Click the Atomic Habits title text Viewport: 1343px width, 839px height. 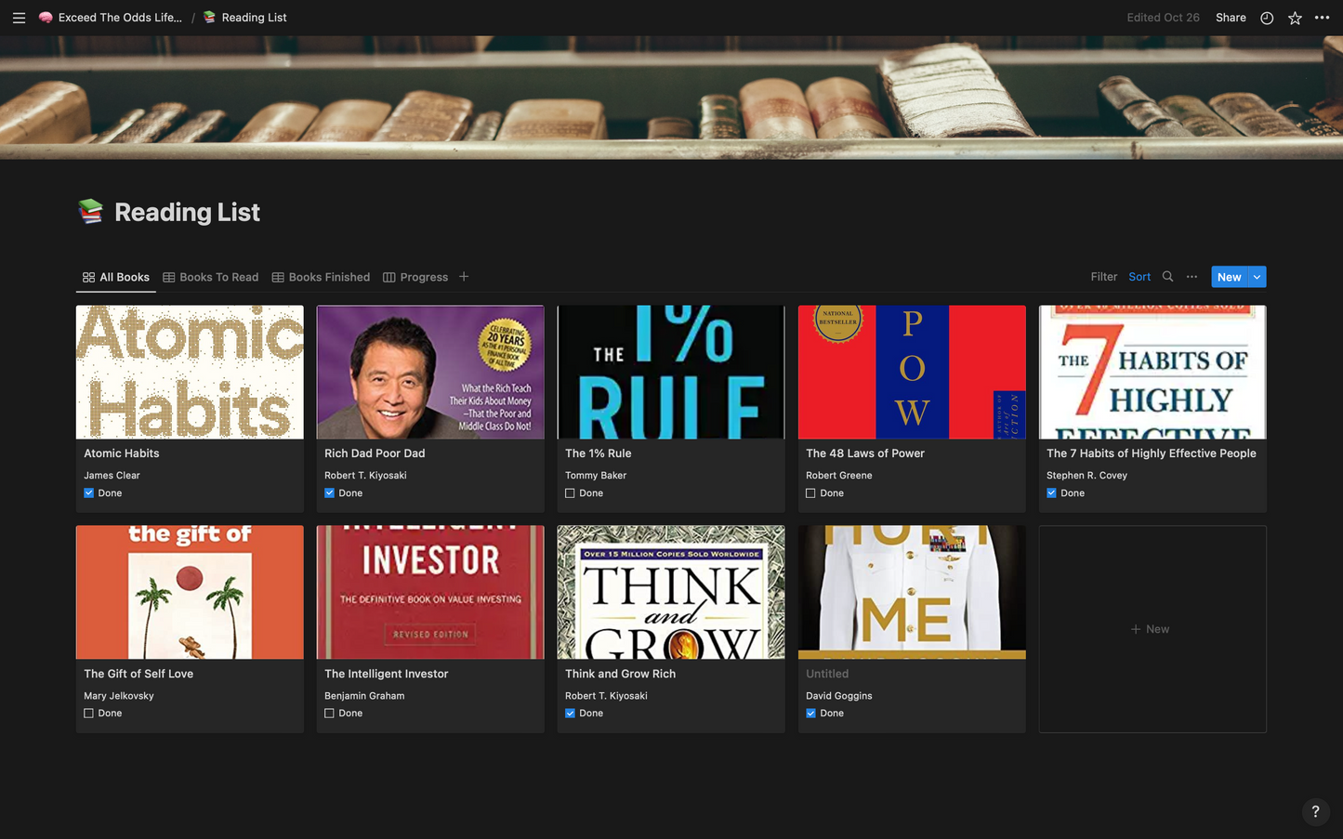(122, 453)
